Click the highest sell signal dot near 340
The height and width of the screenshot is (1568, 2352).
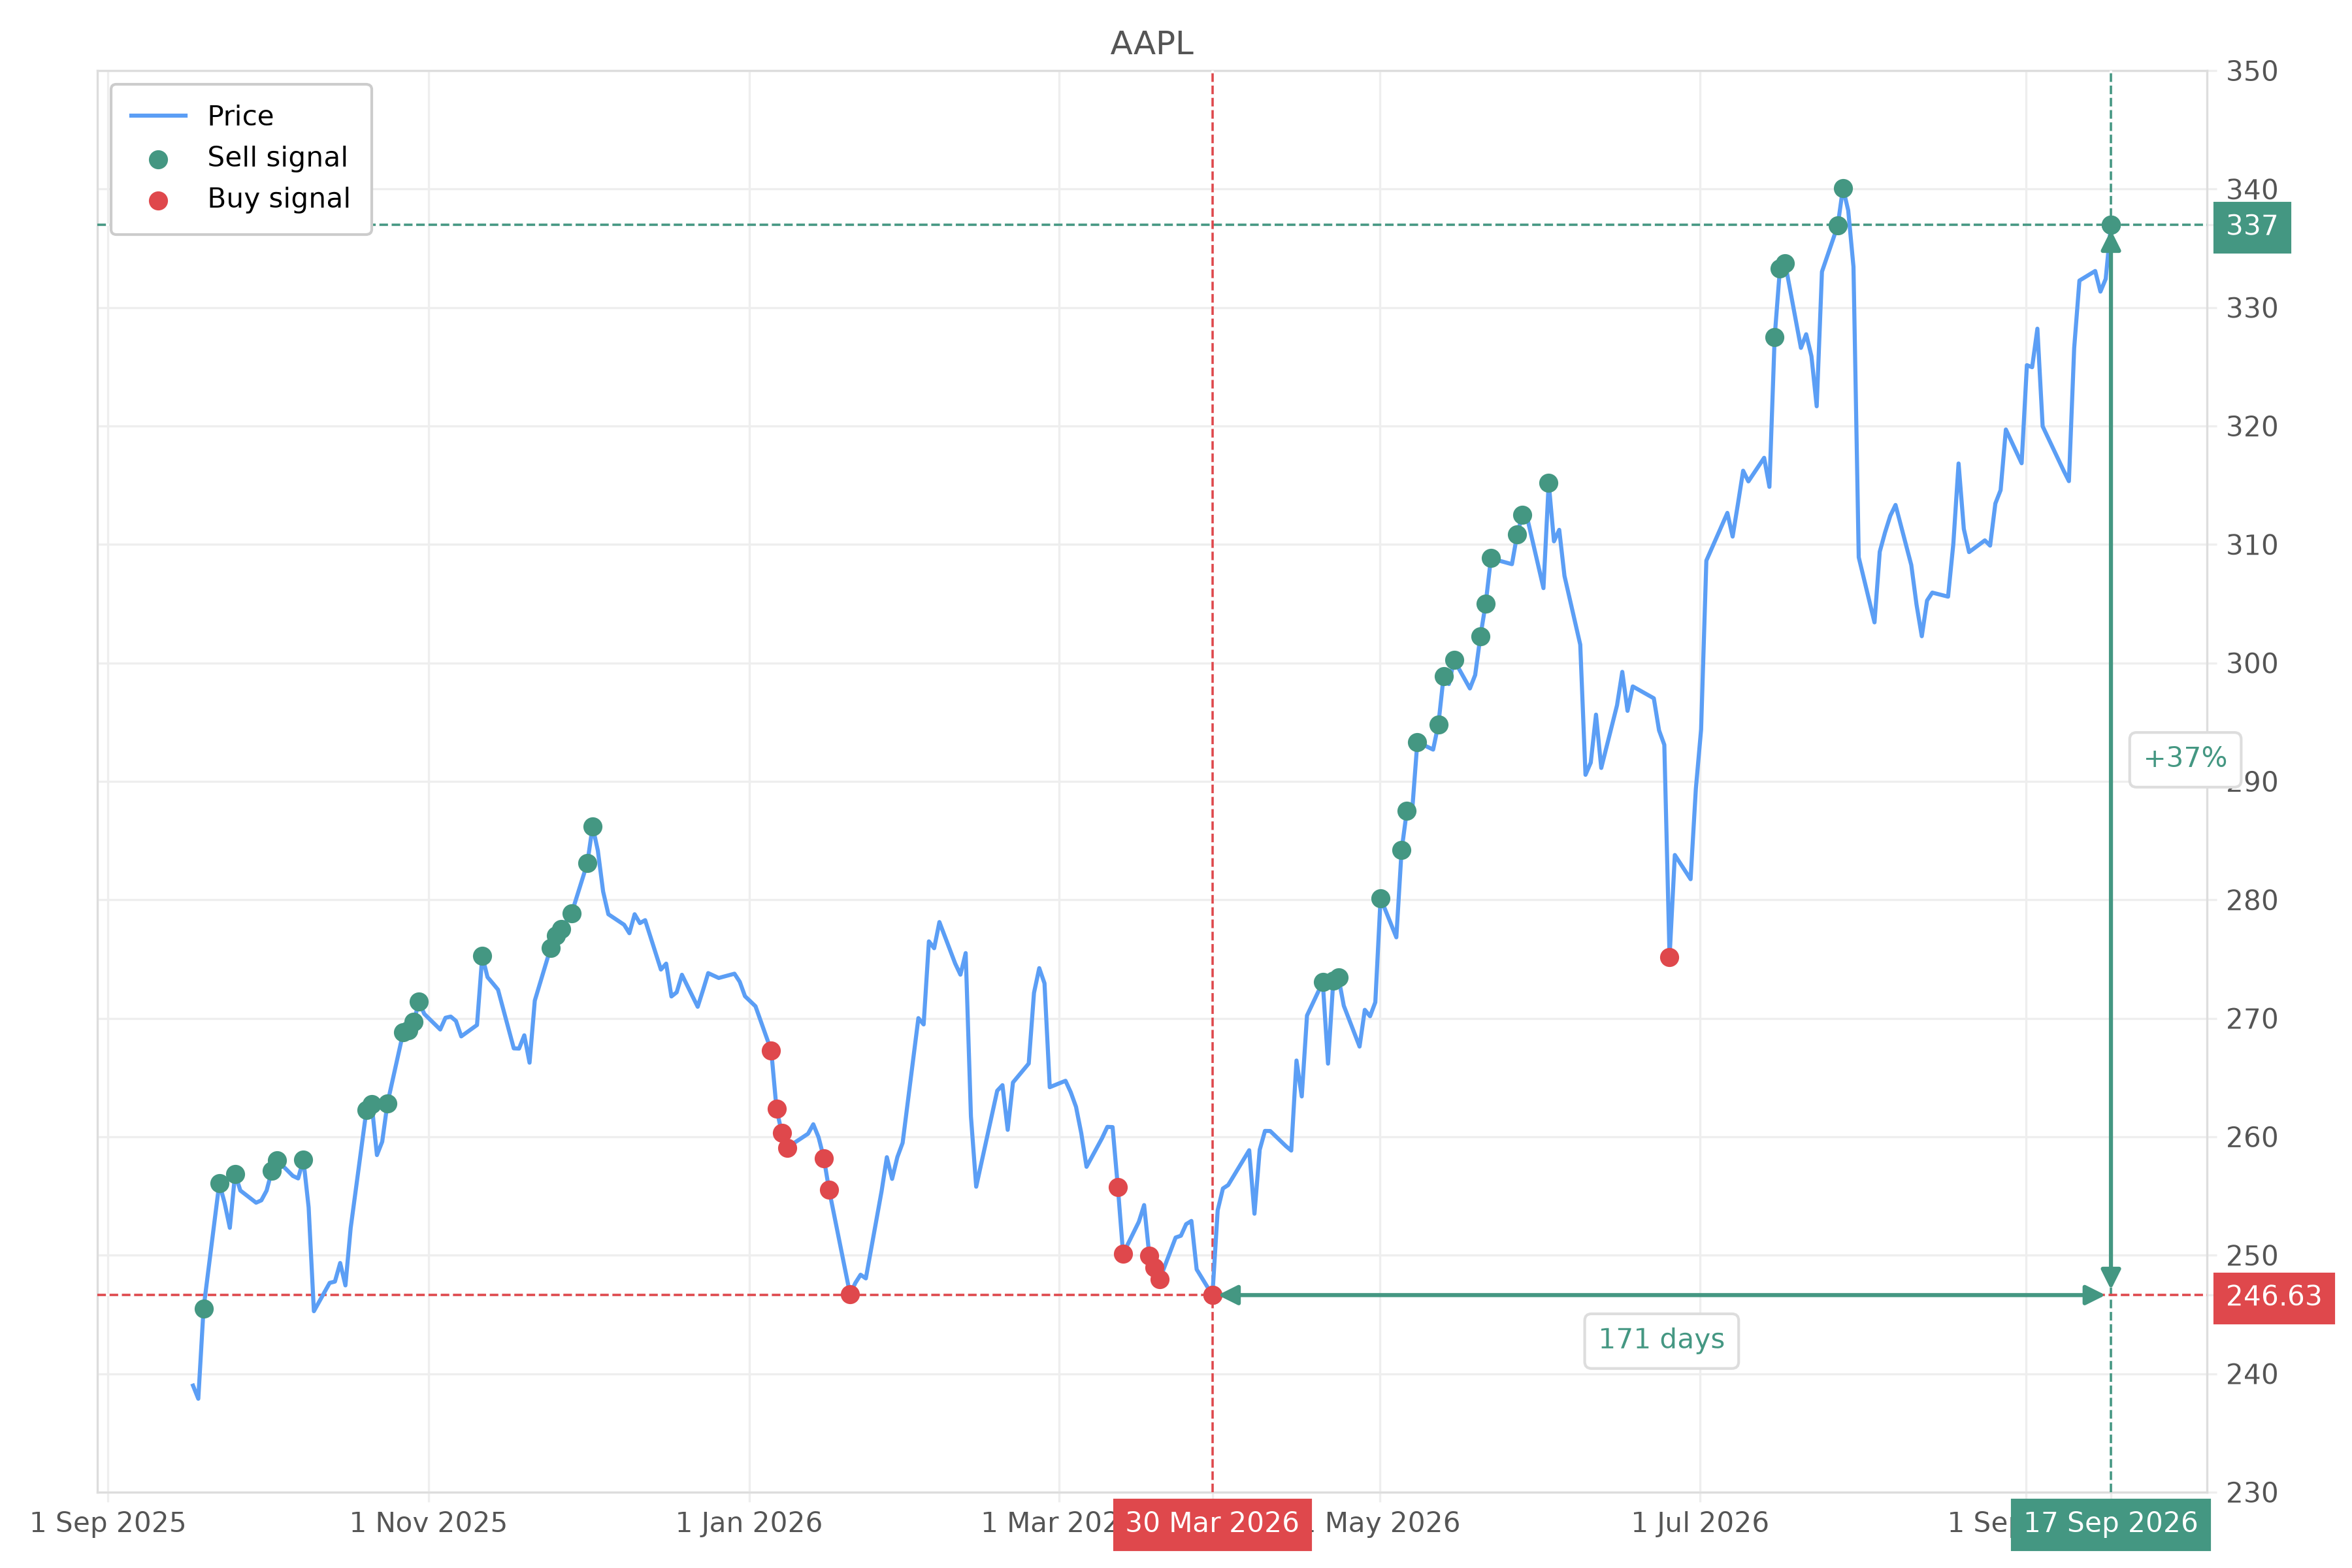(x=1843, y=188)
